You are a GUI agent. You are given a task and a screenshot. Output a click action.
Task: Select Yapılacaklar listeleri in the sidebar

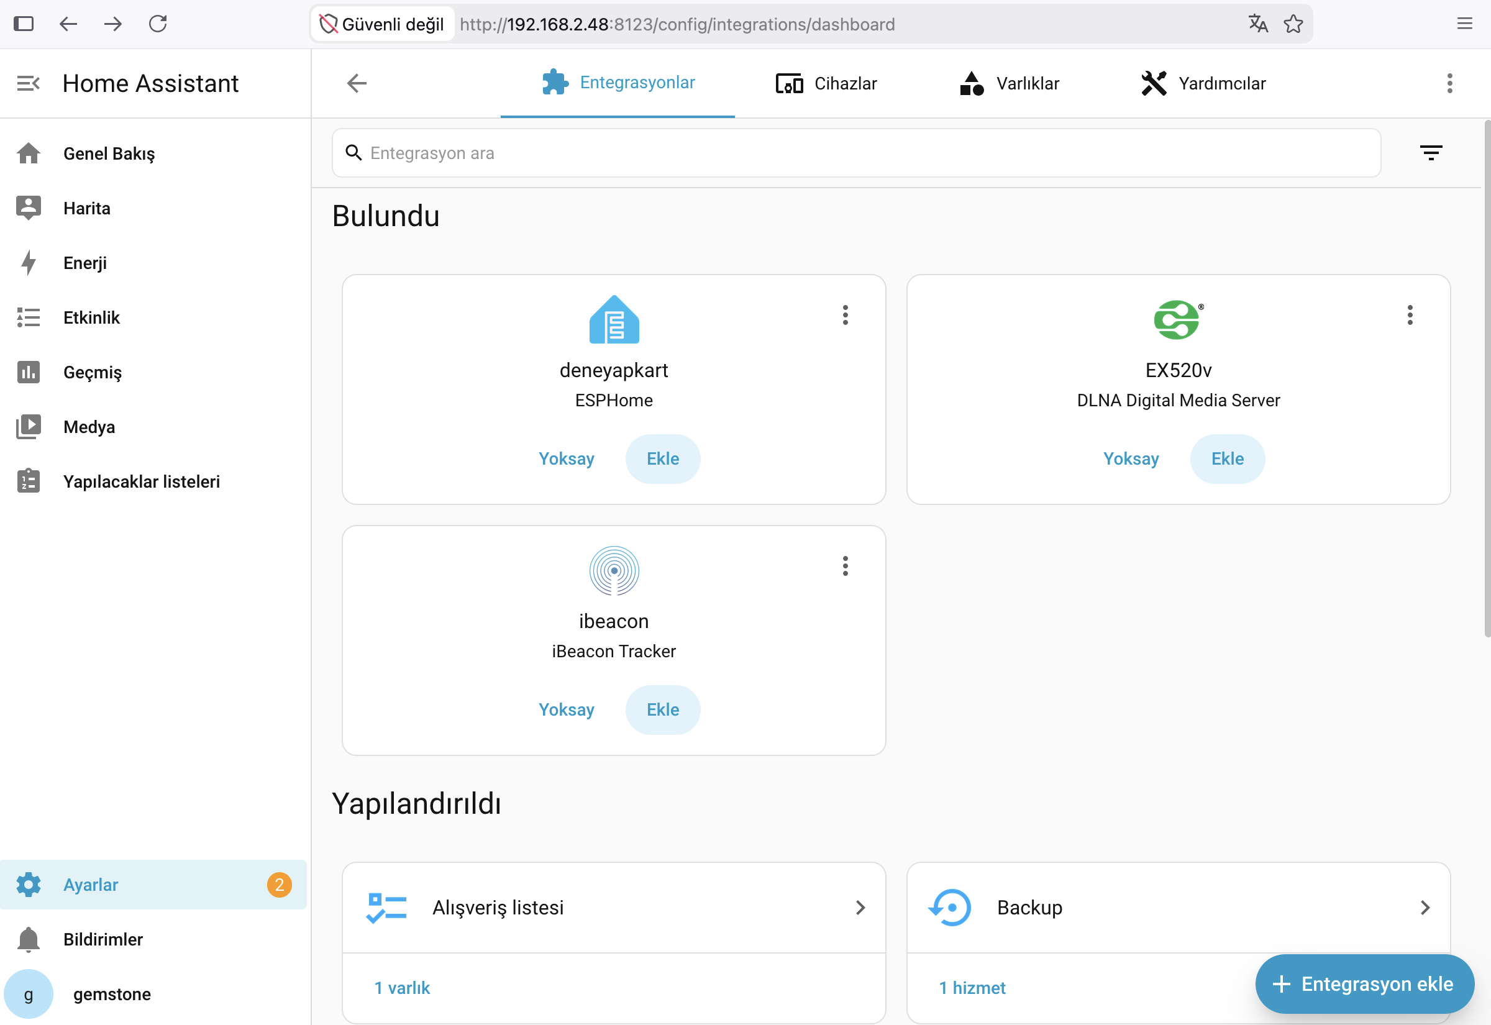[x=154, y=481]
